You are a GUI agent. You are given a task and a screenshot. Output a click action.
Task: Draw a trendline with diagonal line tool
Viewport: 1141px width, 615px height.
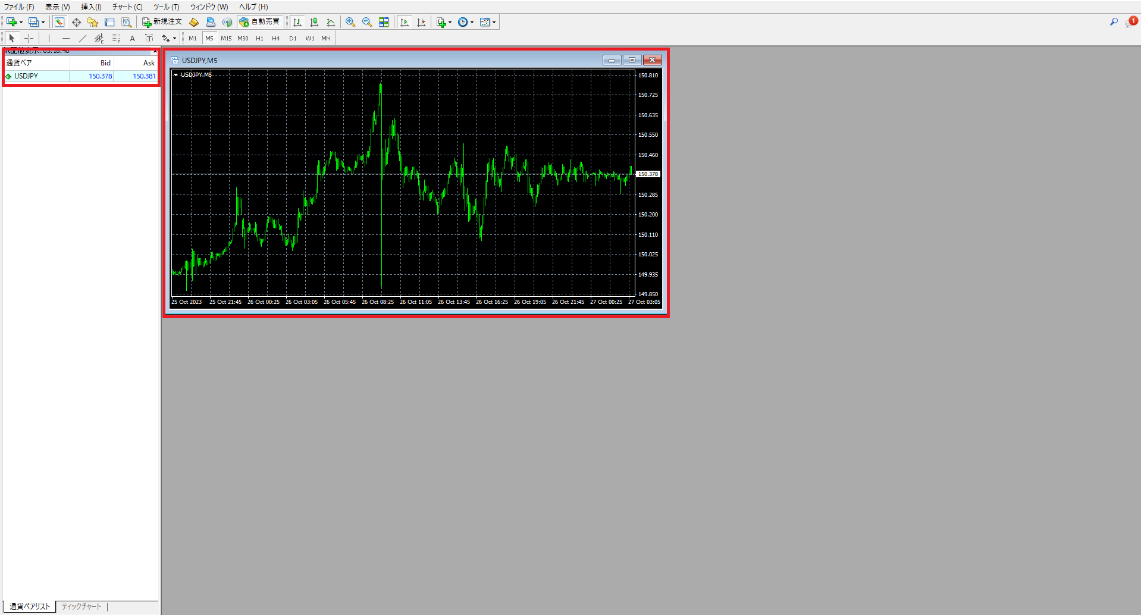tap(83, 38)
